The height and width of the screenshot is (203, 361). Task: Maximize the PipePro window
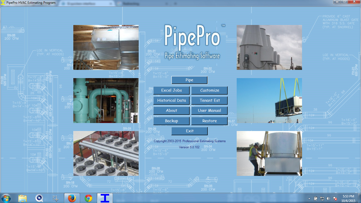(x=344, y=2)
